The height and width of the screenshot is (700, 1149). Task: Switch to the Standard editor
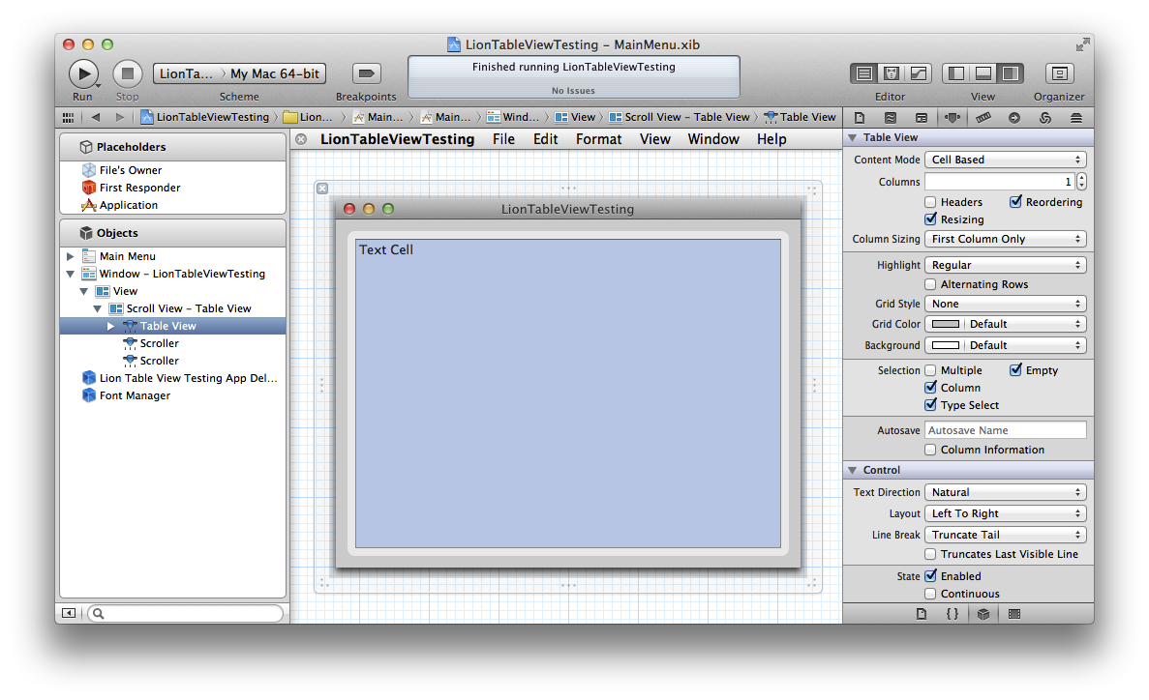[864, 73]
